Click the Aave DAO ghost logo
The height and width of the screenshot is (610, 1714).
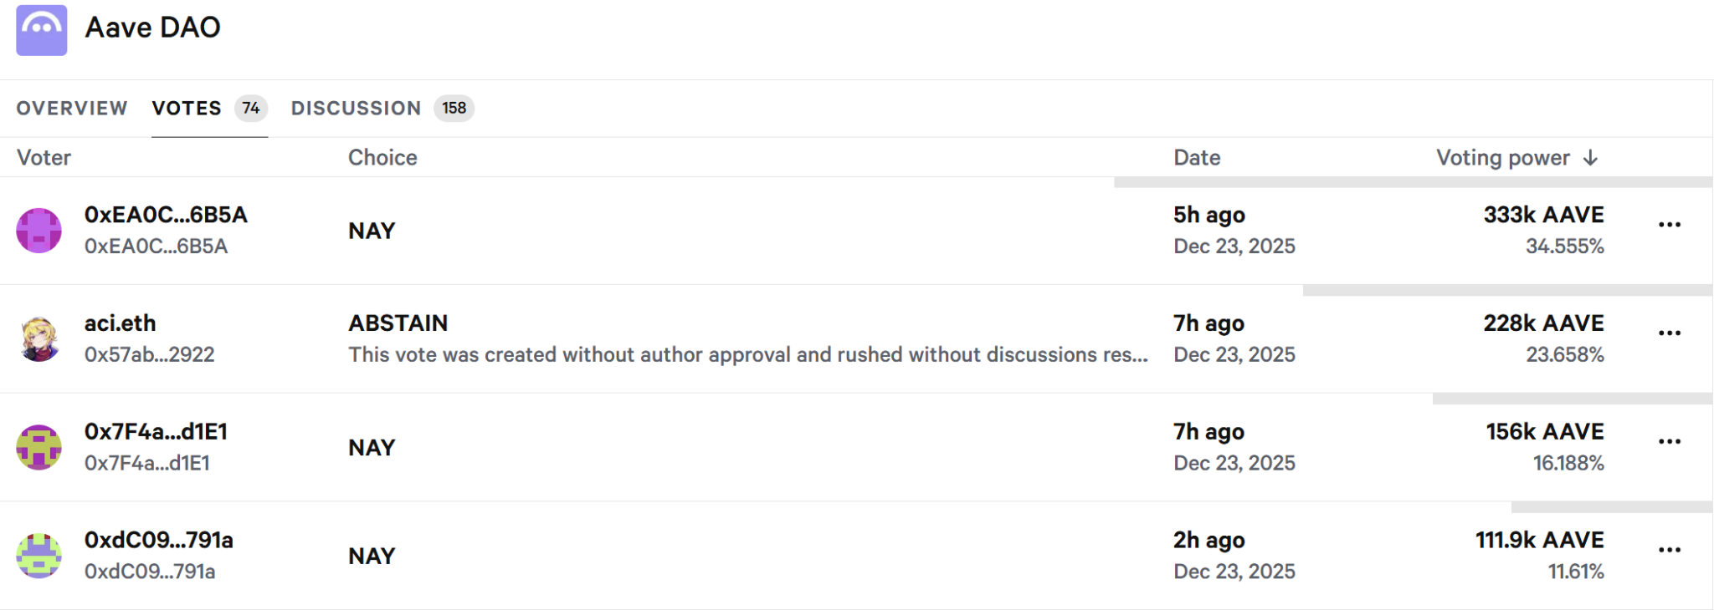click(x=42, y=30)
